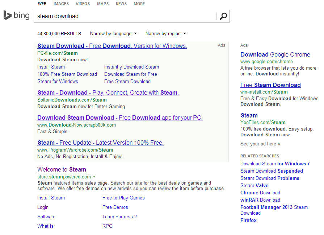Switch to the WEB tab
This screenshot has height=235, width=324.
42,4
